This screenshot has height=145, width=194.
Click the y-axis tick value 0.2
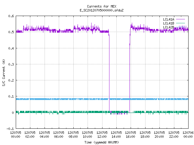[11, 80]
